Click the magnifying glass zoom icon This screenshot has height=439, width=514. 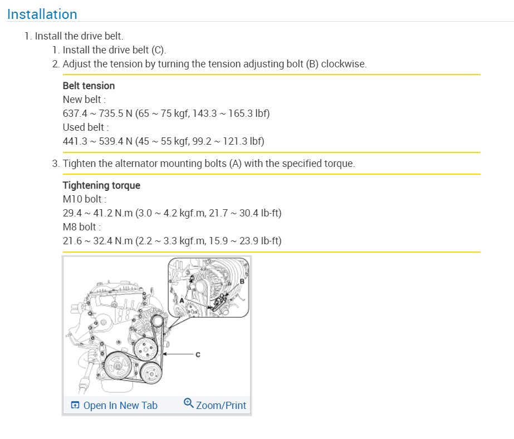pos(188,404)
